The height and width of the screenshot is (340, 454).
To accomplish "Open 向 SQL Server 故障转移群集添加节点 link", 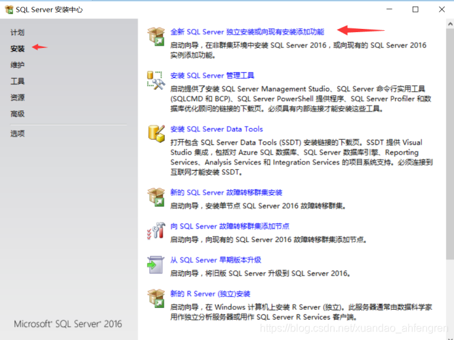I will click(230, 226).
